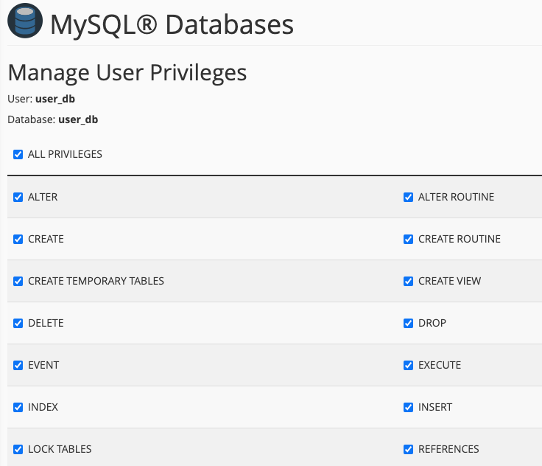This screenshot has width=542, height=466.
Task: Uncheck the REFERENCES privilege checkbox
Action: pos(408,449)
